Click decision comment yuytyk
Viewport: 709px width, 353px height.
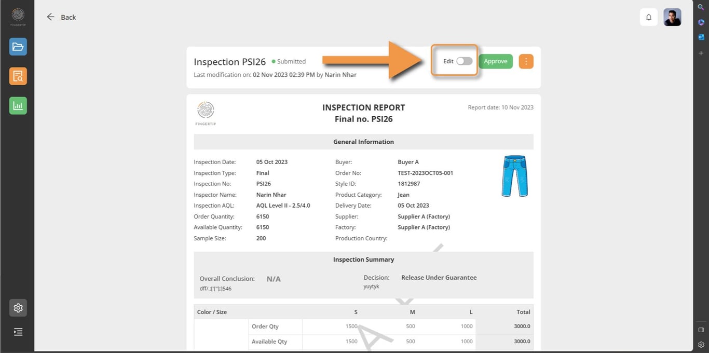point(372,287)
